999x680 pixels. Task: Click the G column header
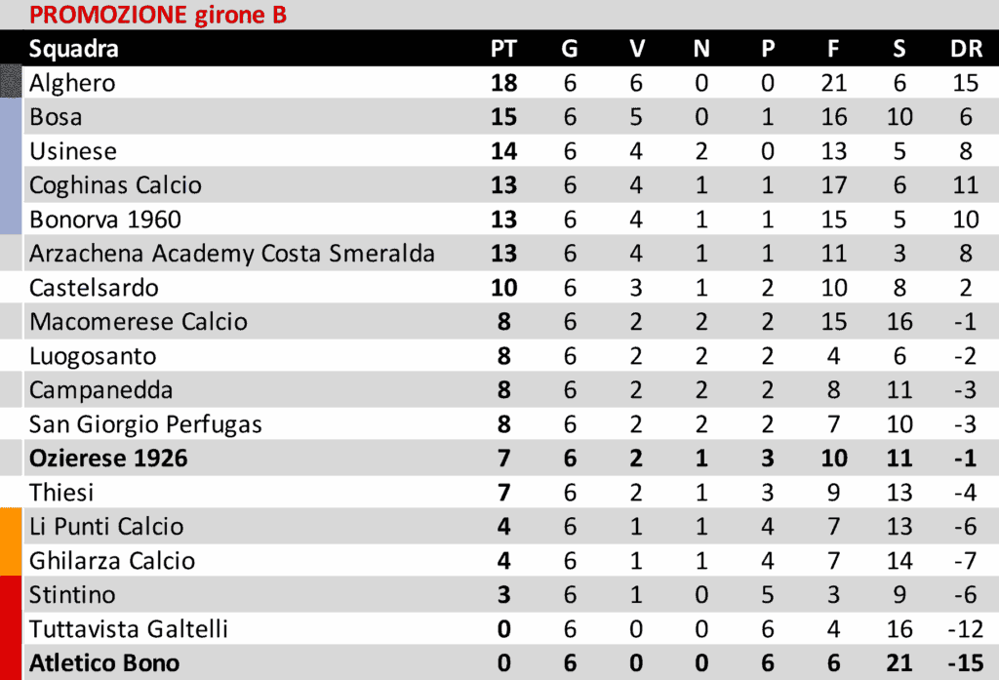pyautogui.click(x=570, y=49)
